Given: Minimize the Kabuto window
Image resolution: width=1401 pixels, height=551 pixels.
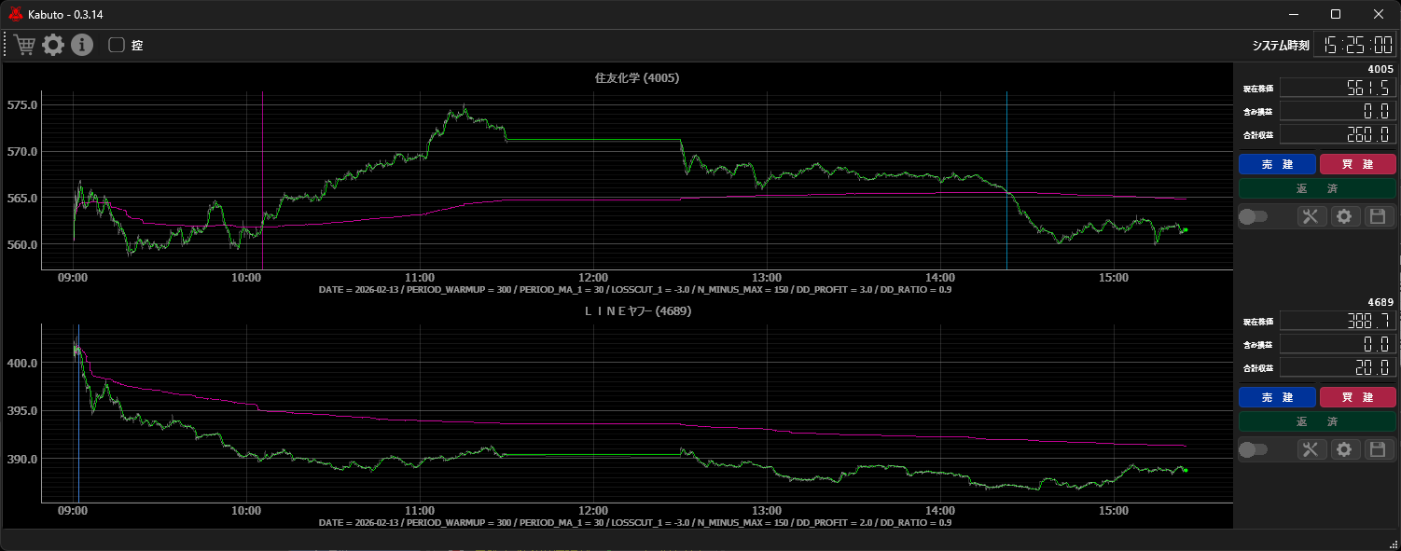Looking at the screenshot, I should tap(1293, 14).
